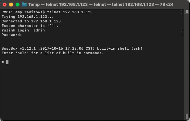The width and height of the screenshot is (190, 121).
Task: Click the "Trying 192.168.1.123..." output line
Action: pyautogui.click(x=28, y=17)
